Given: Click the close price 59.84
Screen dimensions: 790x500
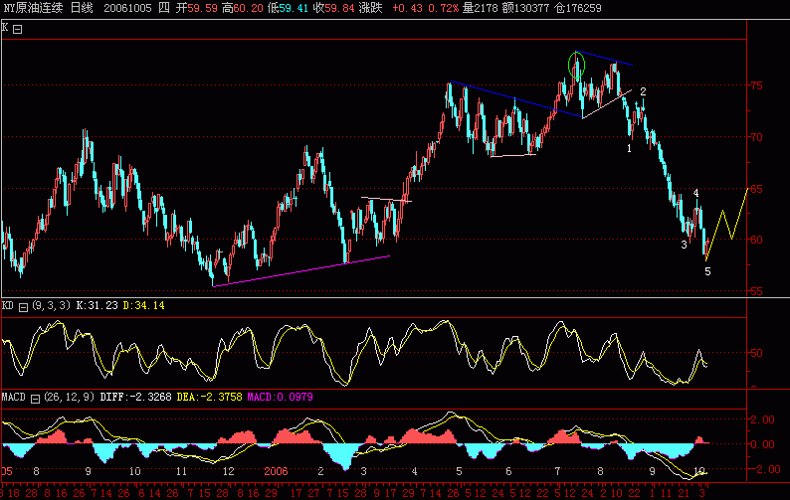Looking at the screenshot, I should point(339,8).
